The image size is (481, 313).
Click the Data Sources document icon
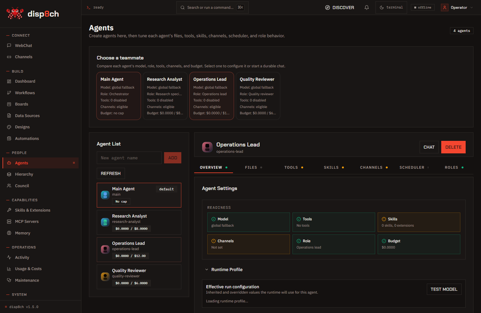[x=9, y=115]
